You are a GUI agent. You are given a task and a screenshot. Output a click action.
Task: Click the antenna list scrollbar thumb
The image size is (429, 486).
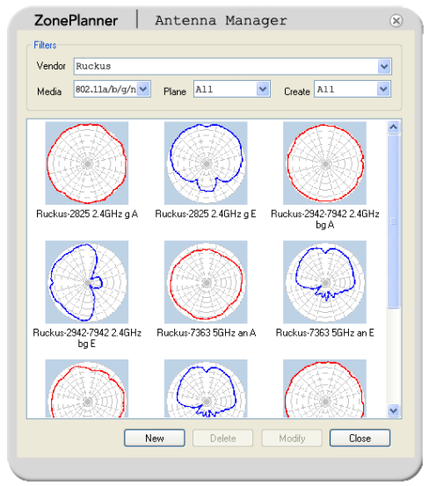(x=393, y=221)
